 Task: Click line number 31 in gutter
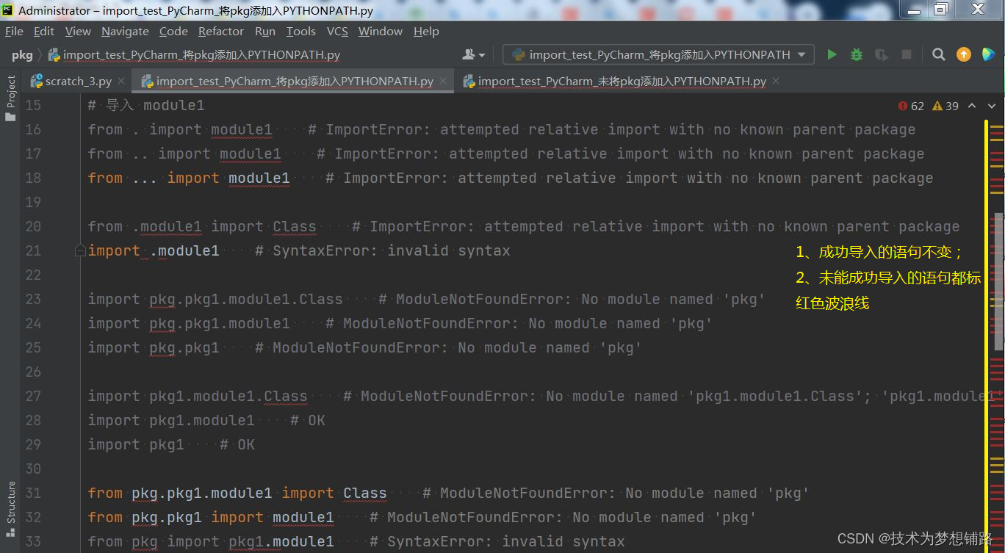[33, 493]
